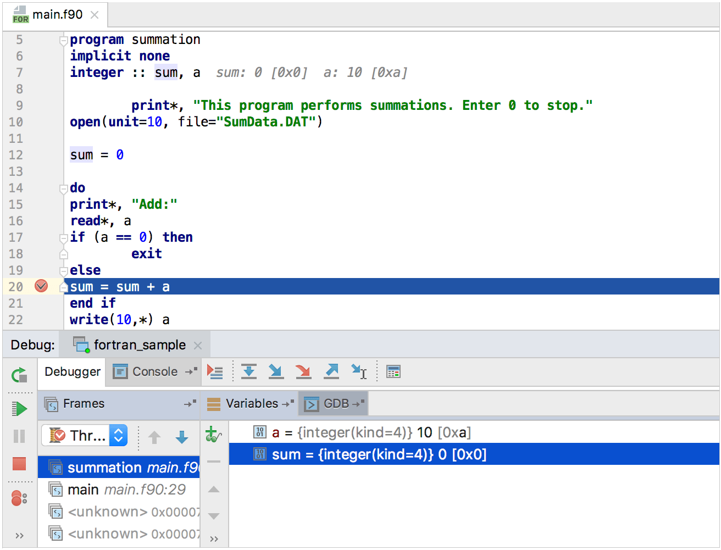Add a new watch in Variables panel

click(214, 434)
